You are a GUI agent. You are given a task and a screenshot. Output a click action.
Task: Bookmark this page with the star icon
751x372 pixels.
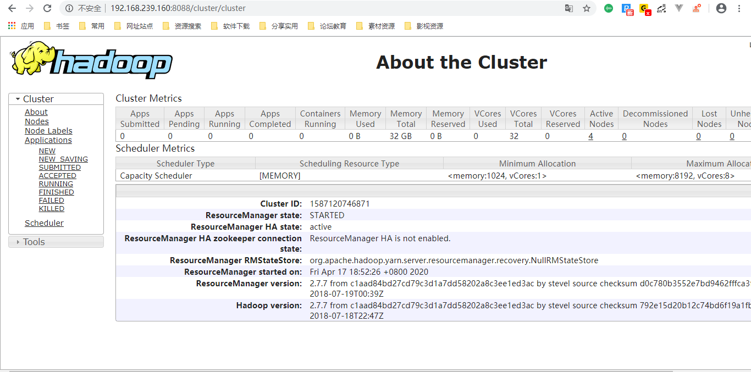(587, 8)
